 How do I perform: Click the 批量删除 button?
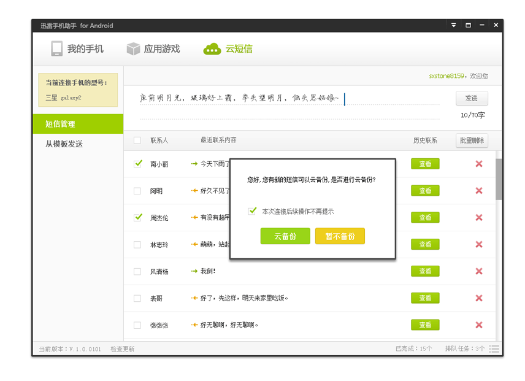click(x=472, y=140)
